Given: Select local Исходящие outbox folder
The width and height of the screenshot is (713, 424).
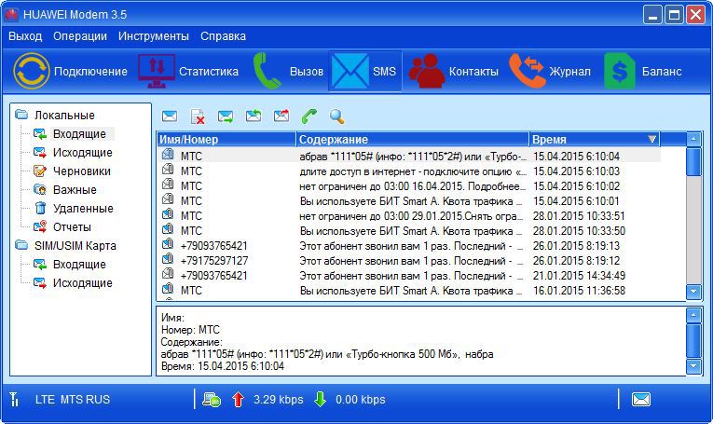Looking at the screenshot, I should tap(83, 152).
